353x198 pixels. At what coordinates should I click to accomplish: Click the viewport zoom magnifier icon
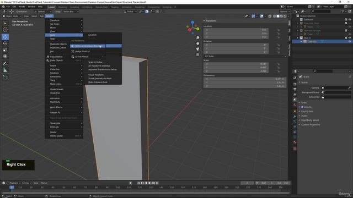click(x=197, y=38)
